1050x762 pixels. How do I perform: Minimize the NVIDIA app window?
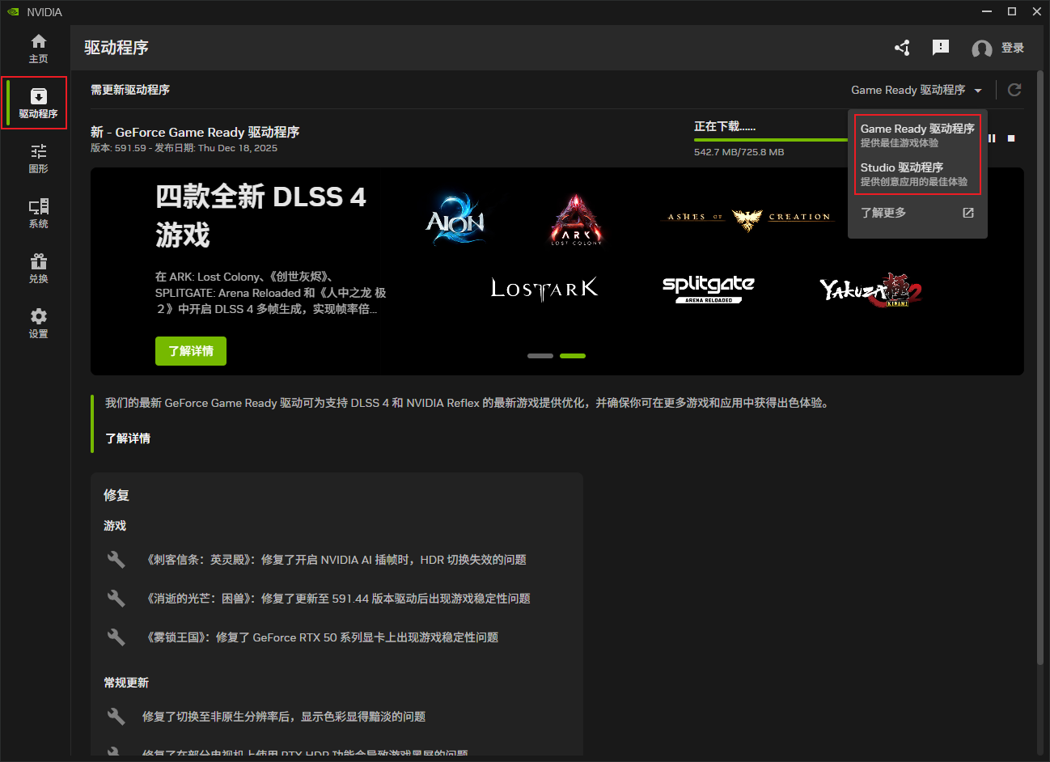click(987, 11)
